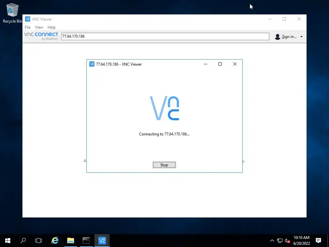Click the 77.64.170.186 - VNC Viewer dialog title
Screen dimensions: 329x247
coord(119,64)
